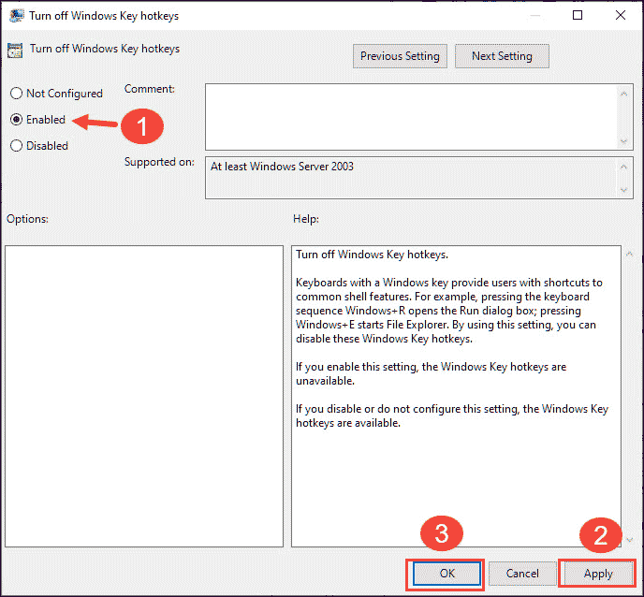Click the policy setting icon beside heading
644x597 pixels.
pos(15,51)
